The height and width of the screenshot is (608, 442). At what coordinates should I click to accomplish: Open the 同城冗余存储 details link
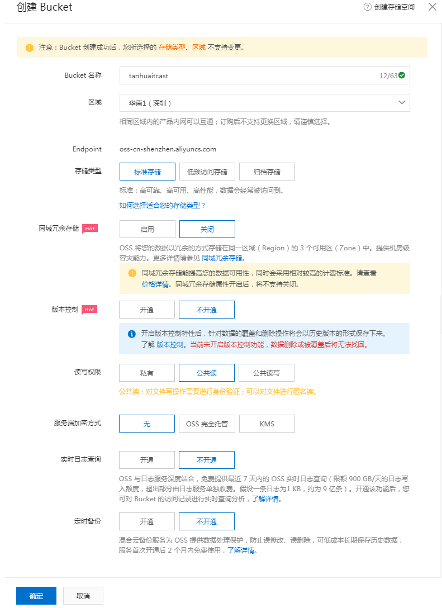coord(222,258)
